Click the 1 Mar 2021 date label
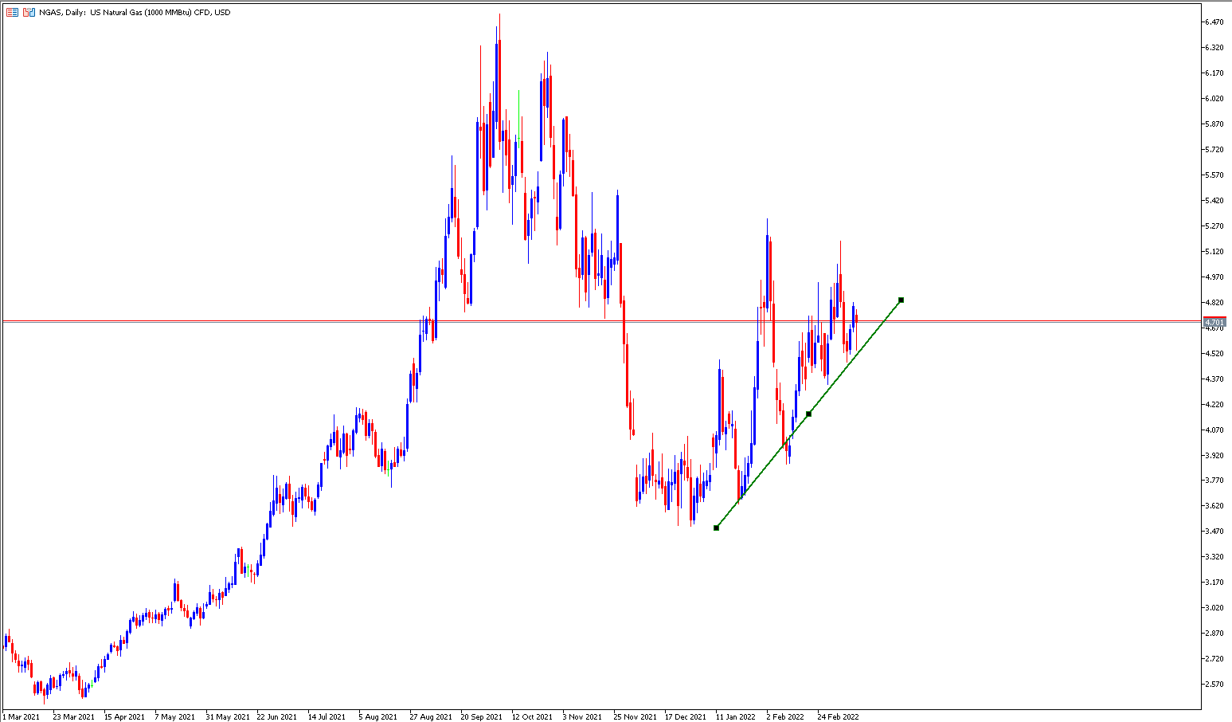The width and height of the screenshot is (1232, 722). 21,716
